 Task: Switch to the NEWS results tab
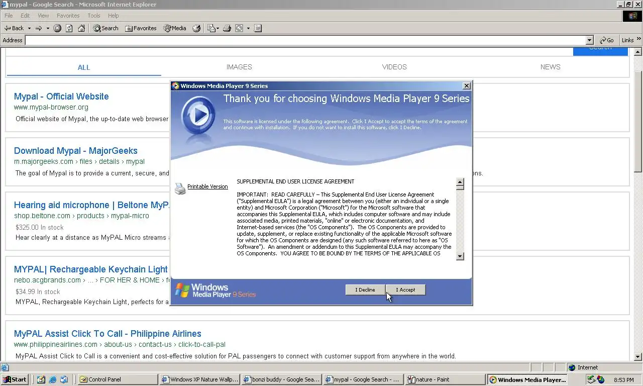click(x=550, y=67)
